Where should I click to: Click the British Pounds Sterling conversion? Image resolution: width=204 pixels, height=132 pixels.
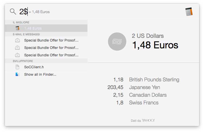pos(154,80)
